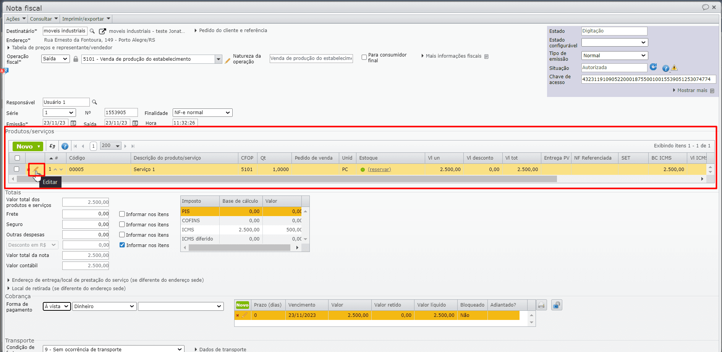Edit the Serviço 1 product row
Screen dimensions: 722x352
(36, 169)
